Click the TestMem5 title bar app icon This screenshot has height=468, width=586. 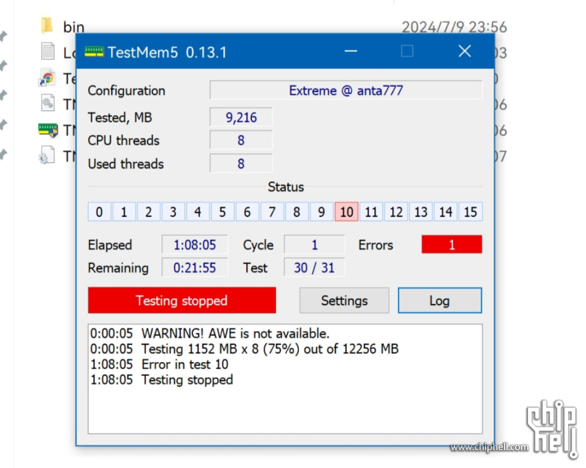pyautogui.click(x=94, y=52)
